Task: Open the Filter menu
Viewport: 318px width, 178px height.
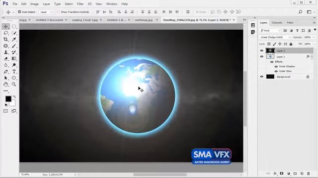Action: coord(80,4)
